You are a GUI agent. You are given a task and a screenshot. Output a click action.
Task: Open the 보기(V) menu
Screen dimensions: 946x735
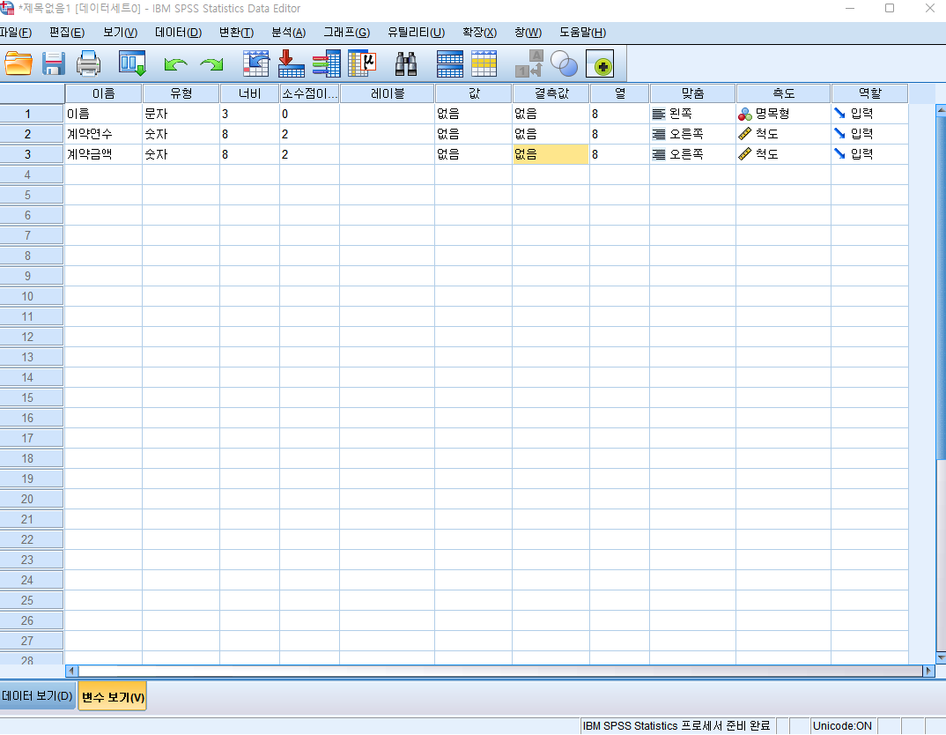(x=120, y=33)
